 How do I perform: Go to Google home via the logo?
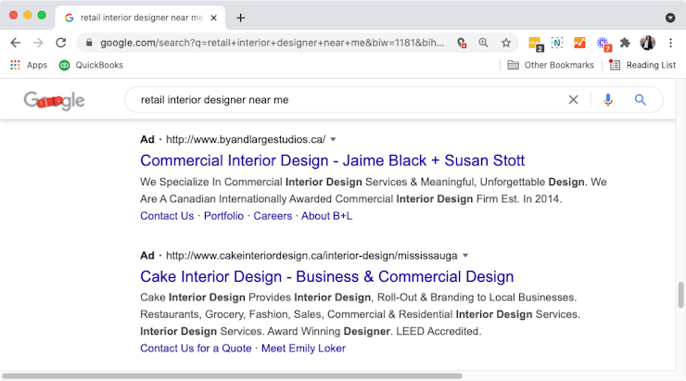click(x=54, y=101)
